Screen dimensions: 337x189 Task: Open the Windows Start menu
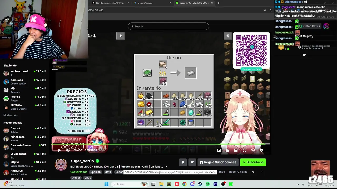(106, 184)
